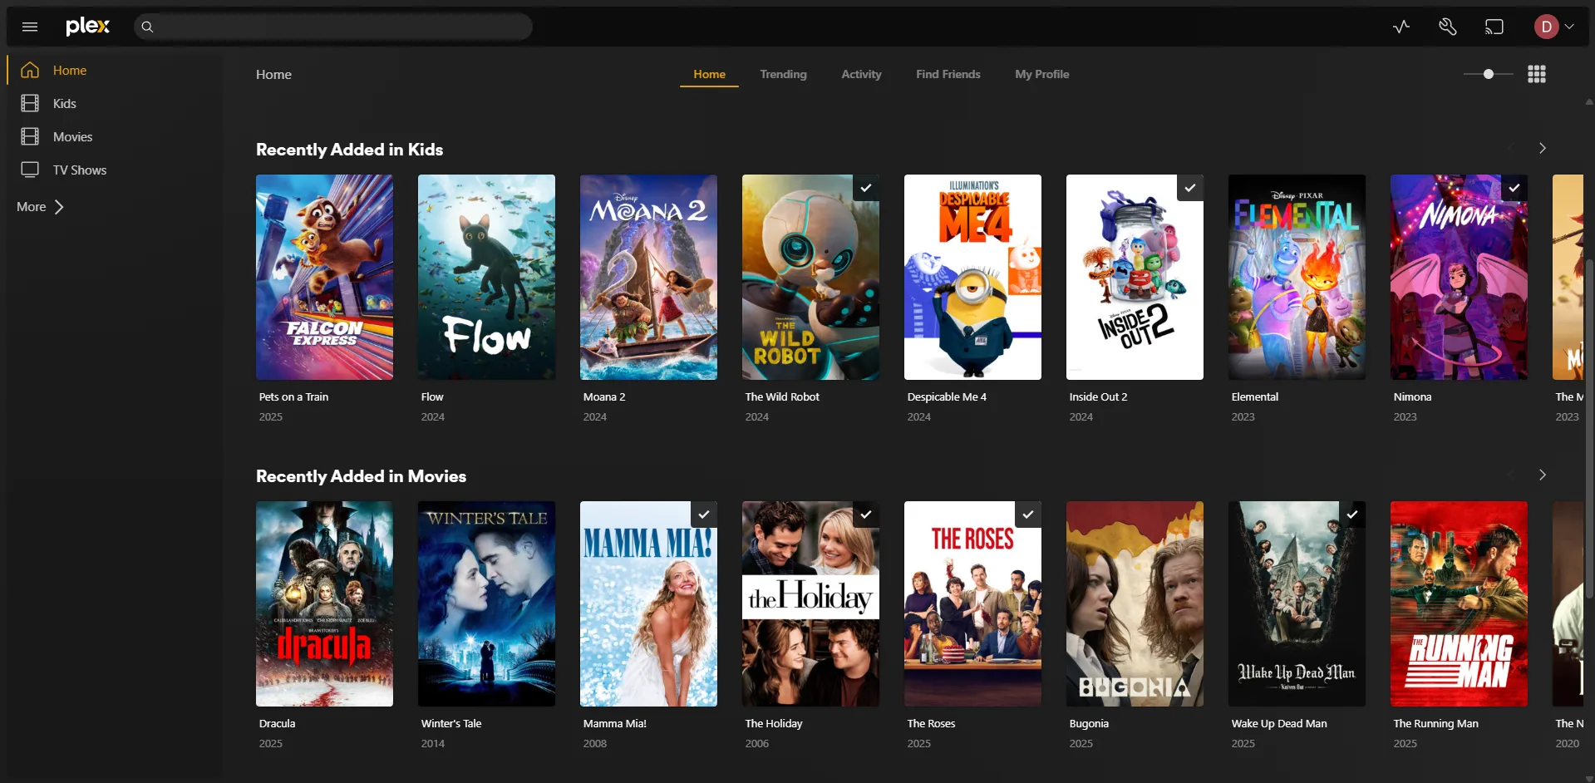The width and height of the screenshot is (1595, 783).
Task: Toggle watched checkmark on Mamma Mia! poster
Action: (704, 515)
